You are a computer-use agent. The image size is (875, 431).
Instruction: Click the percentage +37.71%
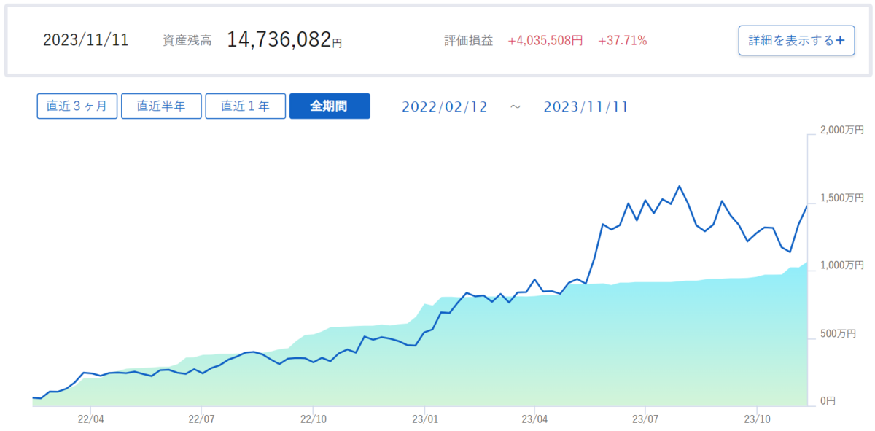[x=622, y=41]
